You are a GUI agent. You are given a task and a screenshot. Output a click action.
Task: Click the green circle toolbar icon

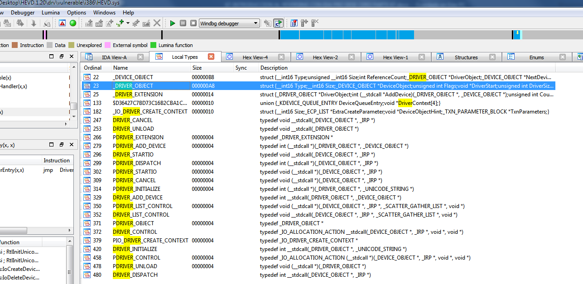pyautogui.click(x=73, y=23)
